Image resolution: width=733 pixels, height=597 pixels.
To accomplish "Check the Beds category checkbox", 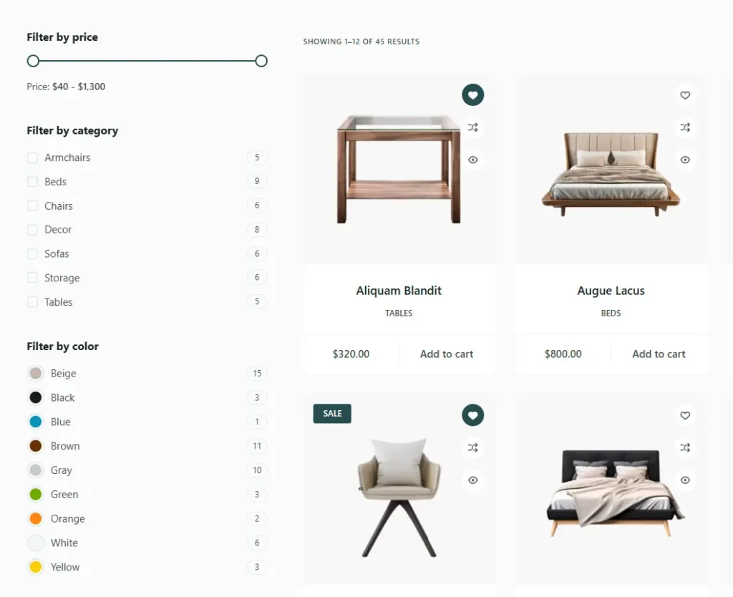I will pyautogui.click(x=32, y=181).
